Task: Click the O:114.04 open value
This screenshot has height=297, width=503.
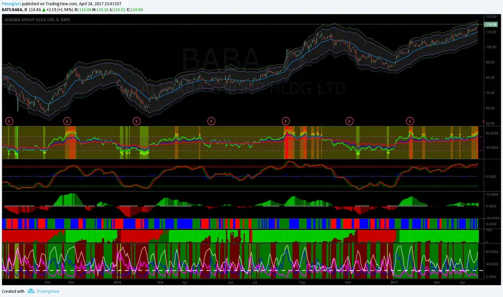Action: 83,10
